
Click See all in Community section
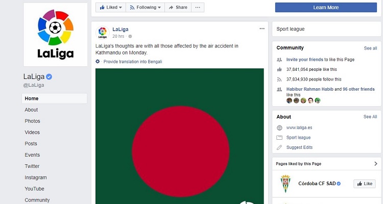[370, 48]
